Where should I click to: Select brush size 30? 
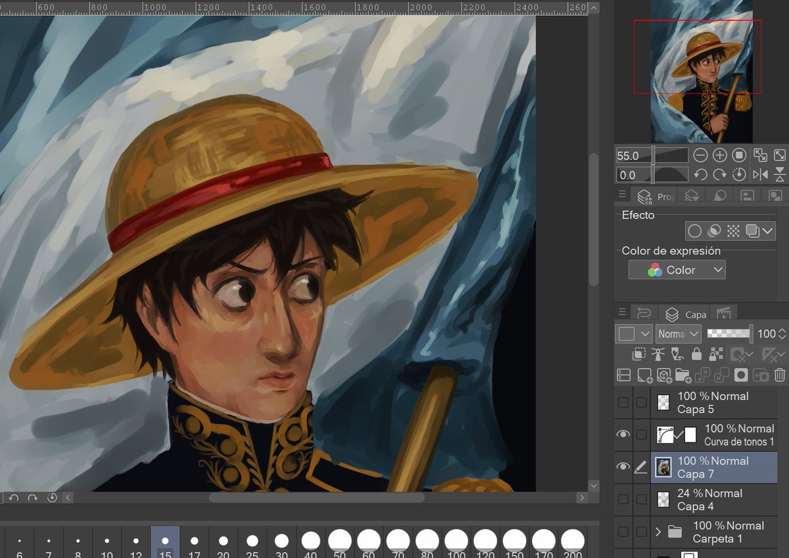[281, 542]
